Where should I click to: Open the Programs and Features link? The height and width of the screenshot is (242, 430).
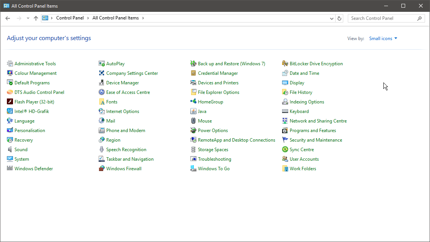tap(313, 131)
